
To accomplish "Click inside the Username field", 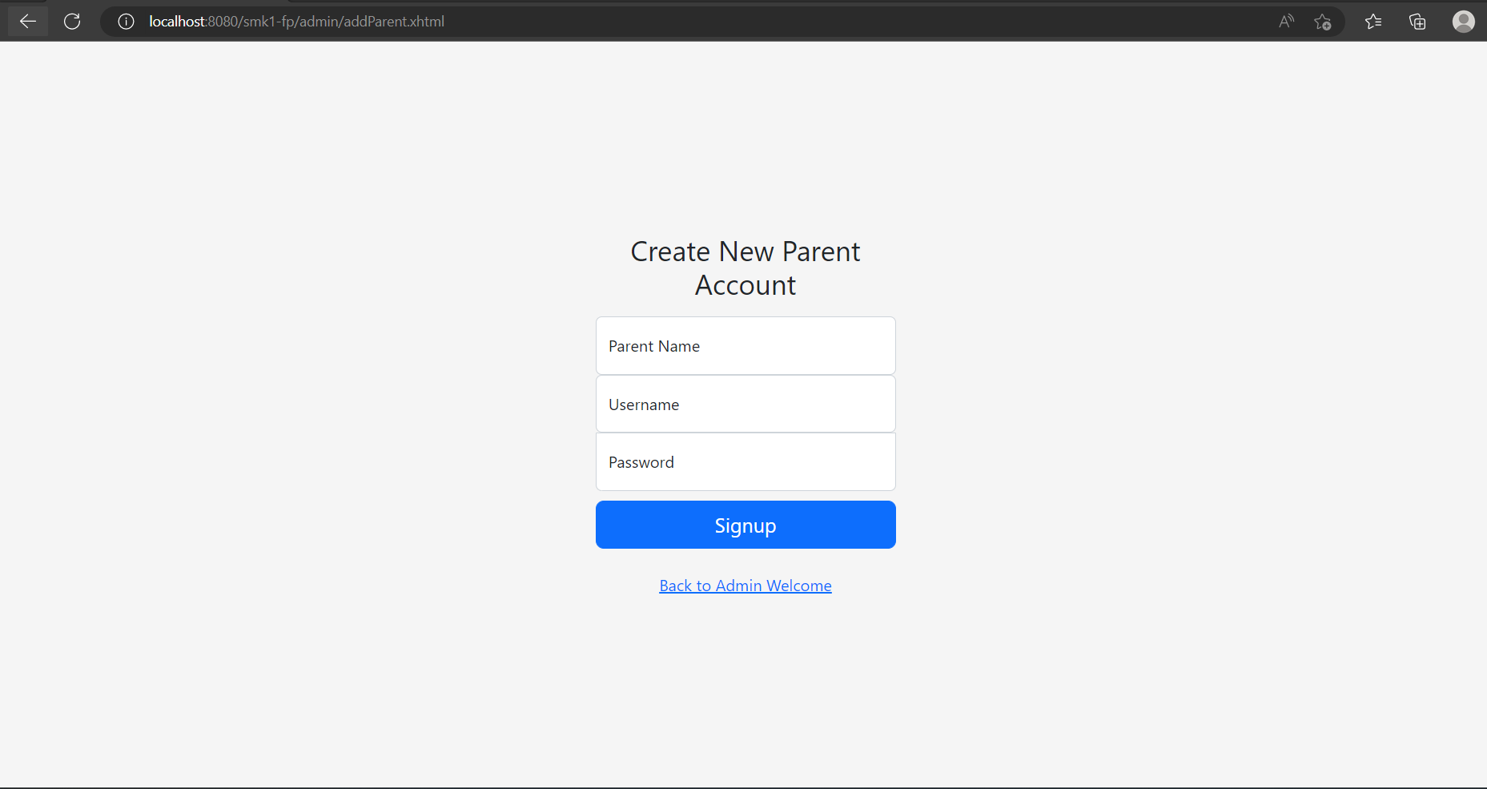I will (745, 404).
